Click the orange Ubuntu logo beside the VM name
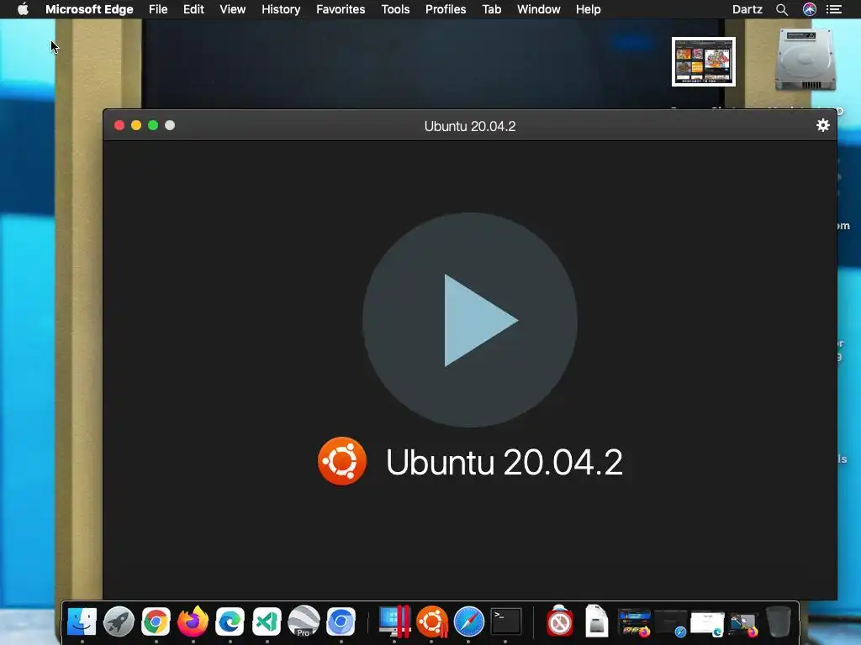This screenshot has height=645, width=861. click(x=341, y=461)
